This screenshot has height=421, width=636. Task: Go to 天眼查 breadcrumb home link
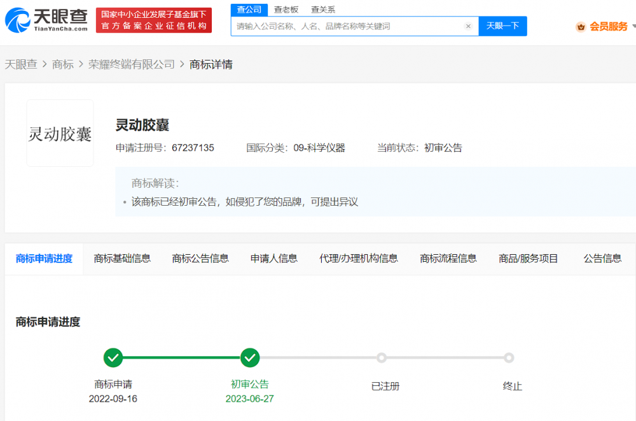pos(21,64)
